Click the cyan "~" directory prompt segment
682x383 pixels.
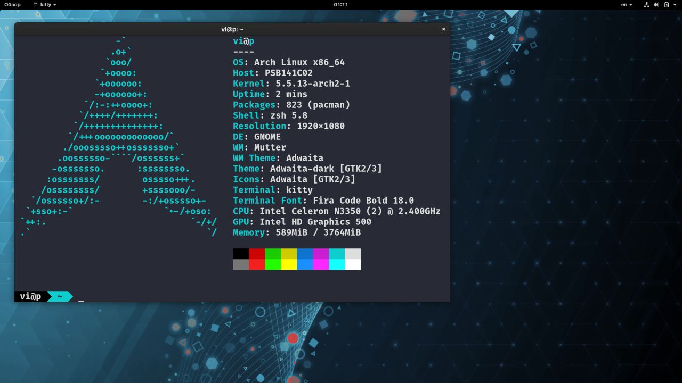(60, 296)
